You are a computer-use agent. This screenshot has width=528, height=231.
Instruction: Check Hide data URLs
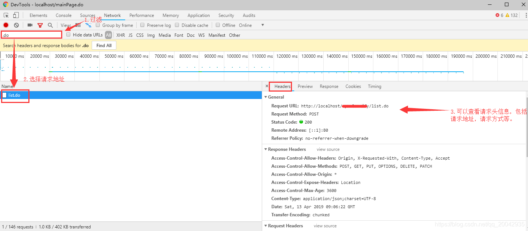(68, 35)
